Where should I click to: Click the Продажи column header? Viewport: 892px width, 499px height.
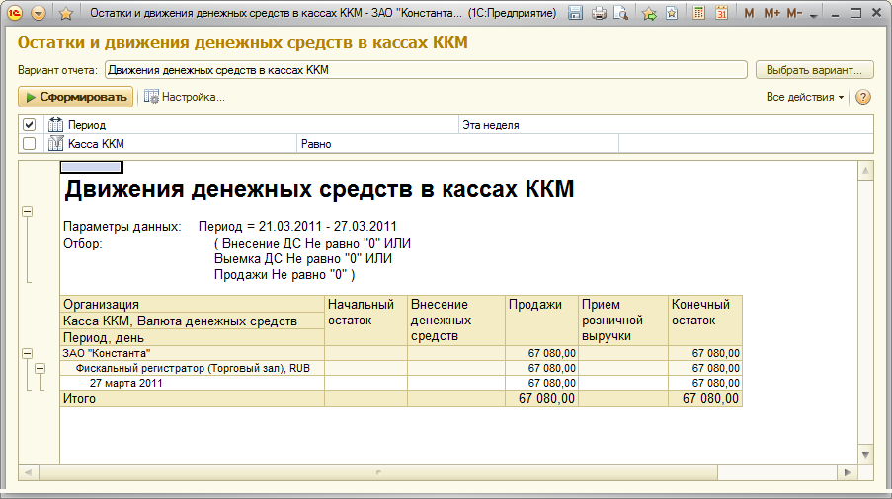point(541,321)
